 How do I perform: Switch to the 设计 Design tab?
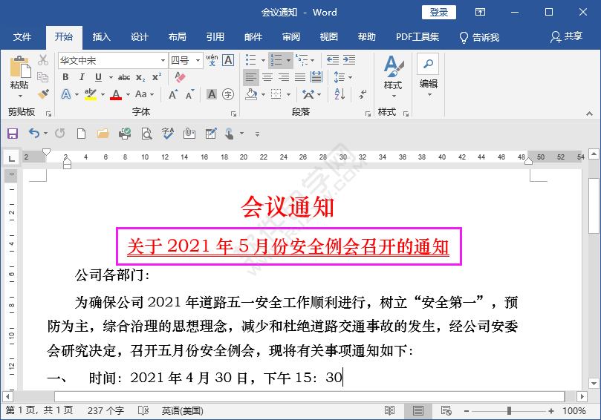tap(139, 37)
